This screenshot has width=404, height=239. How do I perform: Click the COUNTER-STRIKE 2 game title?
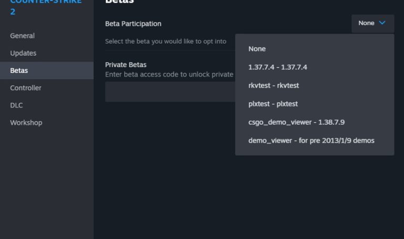(x=46, y=6)
